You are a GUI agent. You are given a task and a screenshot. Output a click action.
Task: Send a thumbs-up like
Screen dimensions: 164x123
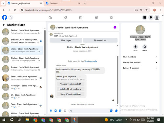tap(116, 111)
